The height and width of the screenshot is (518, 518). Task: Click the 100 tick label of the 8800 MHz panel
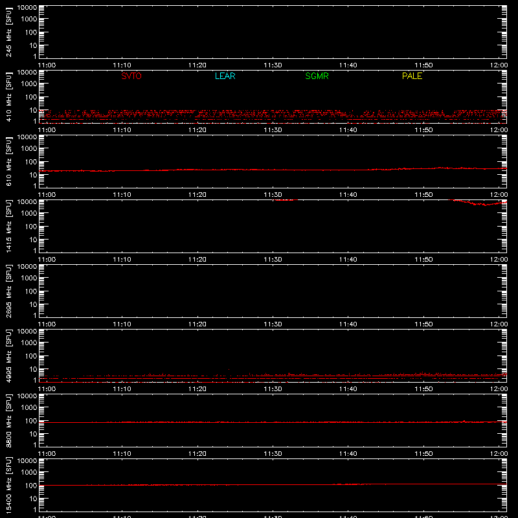coord(30,420)
